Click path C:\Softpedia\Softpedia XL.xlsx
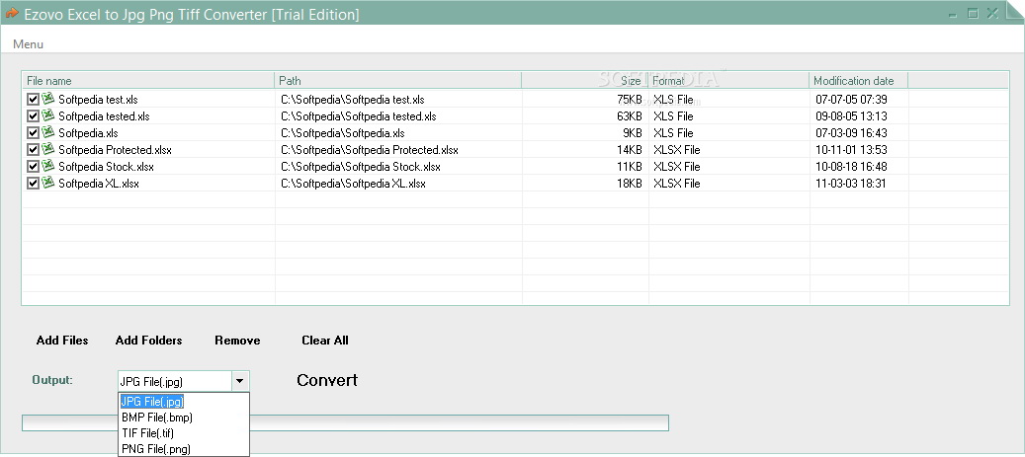The height and width of the screenshot is (457, 1025). click(x=354, y=185)
